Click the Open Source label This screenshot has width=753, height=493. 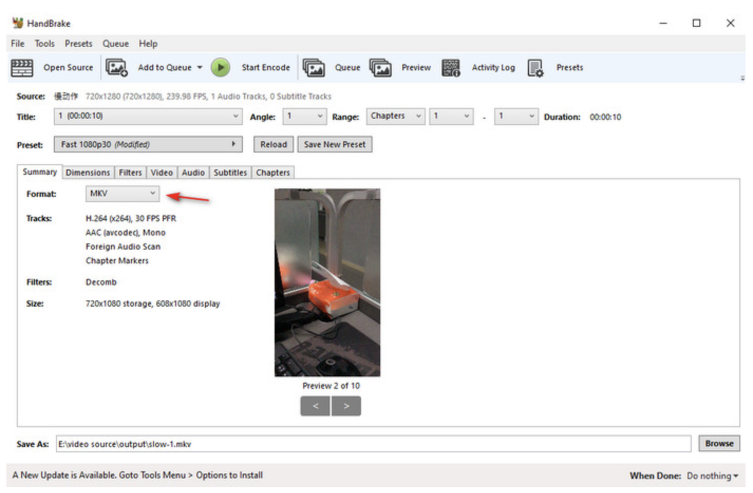pos(68,68)
